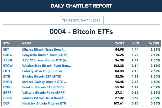Viewport: 162px width, 108px height.
Task: Click the 0004 - Bitcoin ETFs title
Action: click(81, 32)
